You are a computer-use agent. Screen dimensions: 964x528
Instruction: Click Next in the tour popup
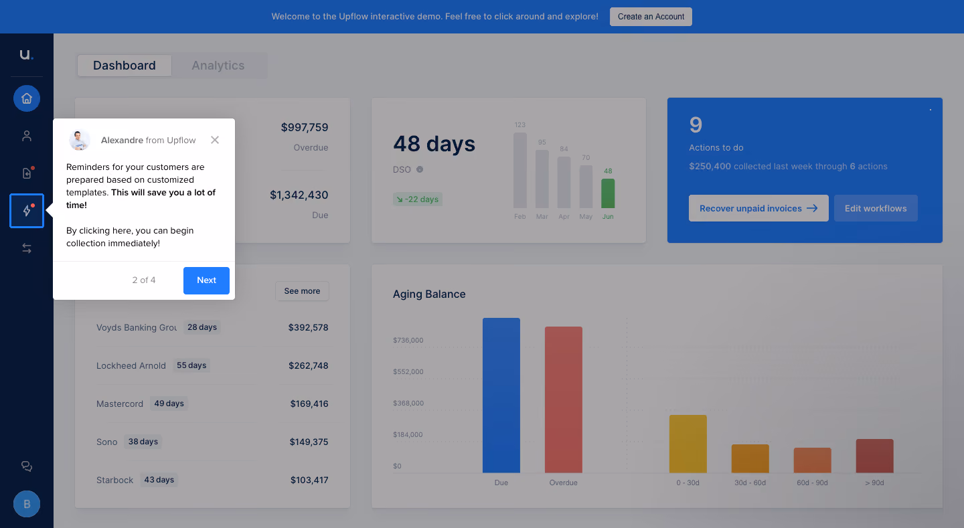coord(206,280)
